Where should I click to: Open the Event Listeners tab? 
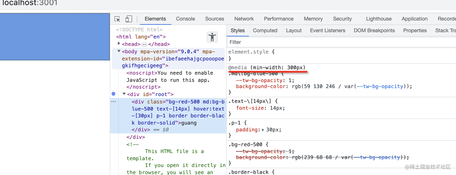tap(328, 30)
